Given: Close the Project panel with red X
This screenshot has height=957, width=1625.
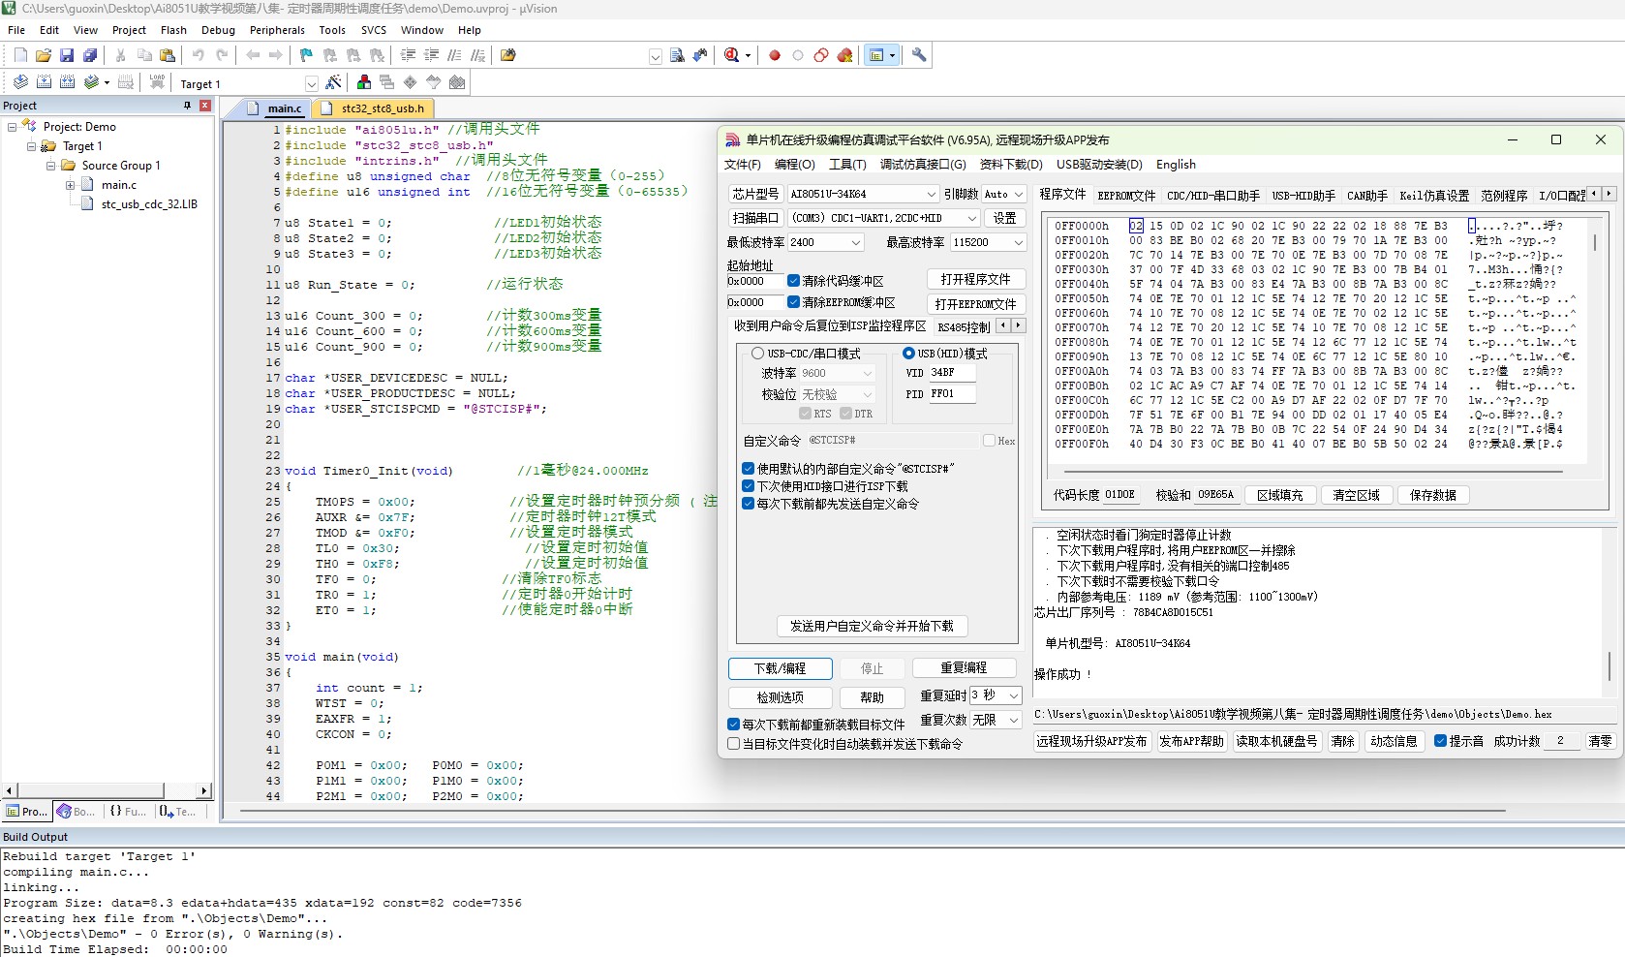Looking at the screenshot, I should coord(205,105).
